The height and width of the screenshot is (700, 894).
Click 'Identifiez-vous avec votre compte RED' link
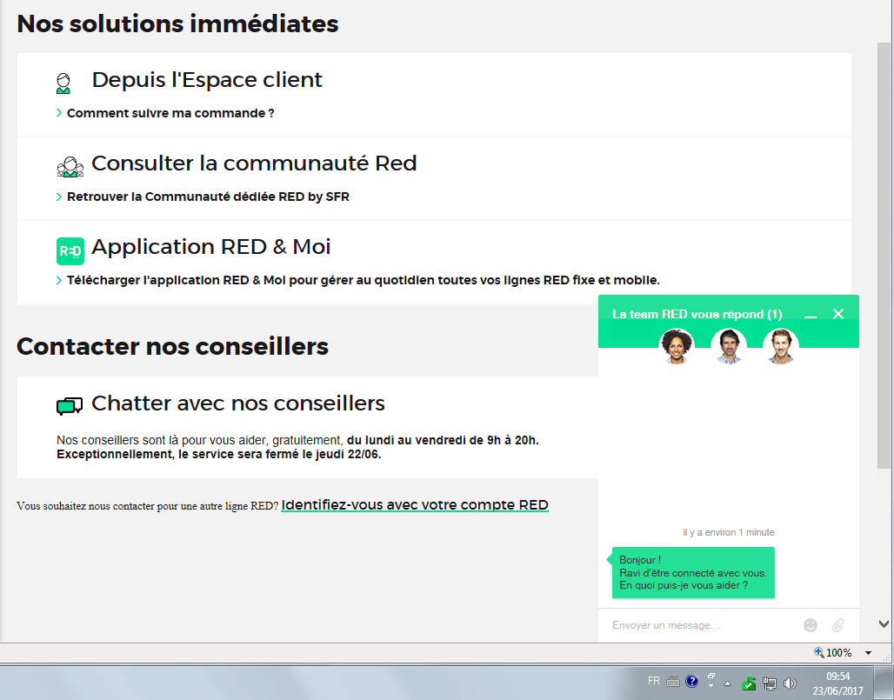point(415,505)
